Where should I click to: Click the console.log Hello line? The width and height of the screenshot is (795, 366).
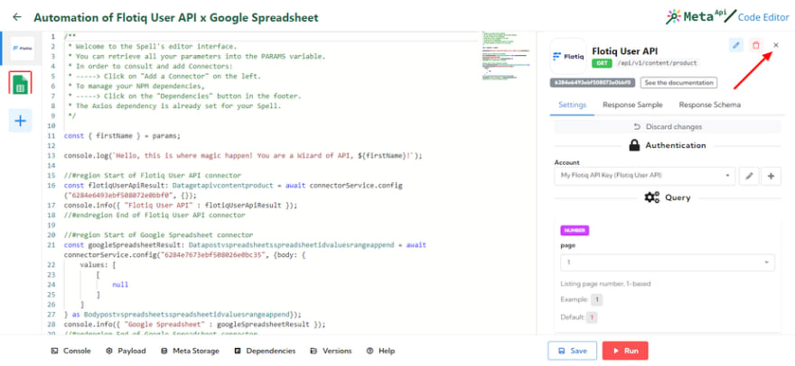coord(243,155)
